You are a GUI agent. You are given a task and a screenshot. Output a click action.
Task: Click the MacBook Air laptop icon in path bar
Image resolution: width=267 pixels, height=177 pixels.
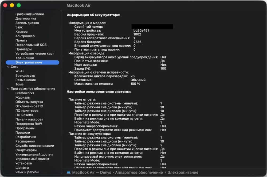(69, 172)
